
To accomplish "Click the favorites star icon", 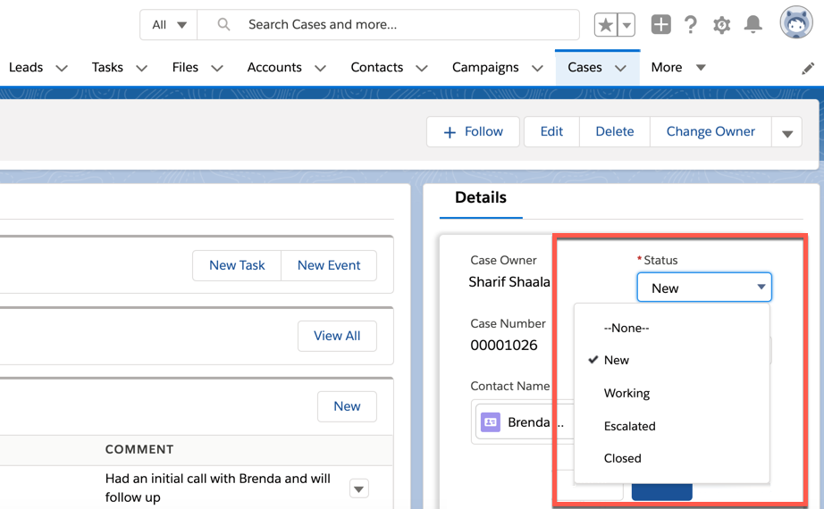I will coord(606,25).
